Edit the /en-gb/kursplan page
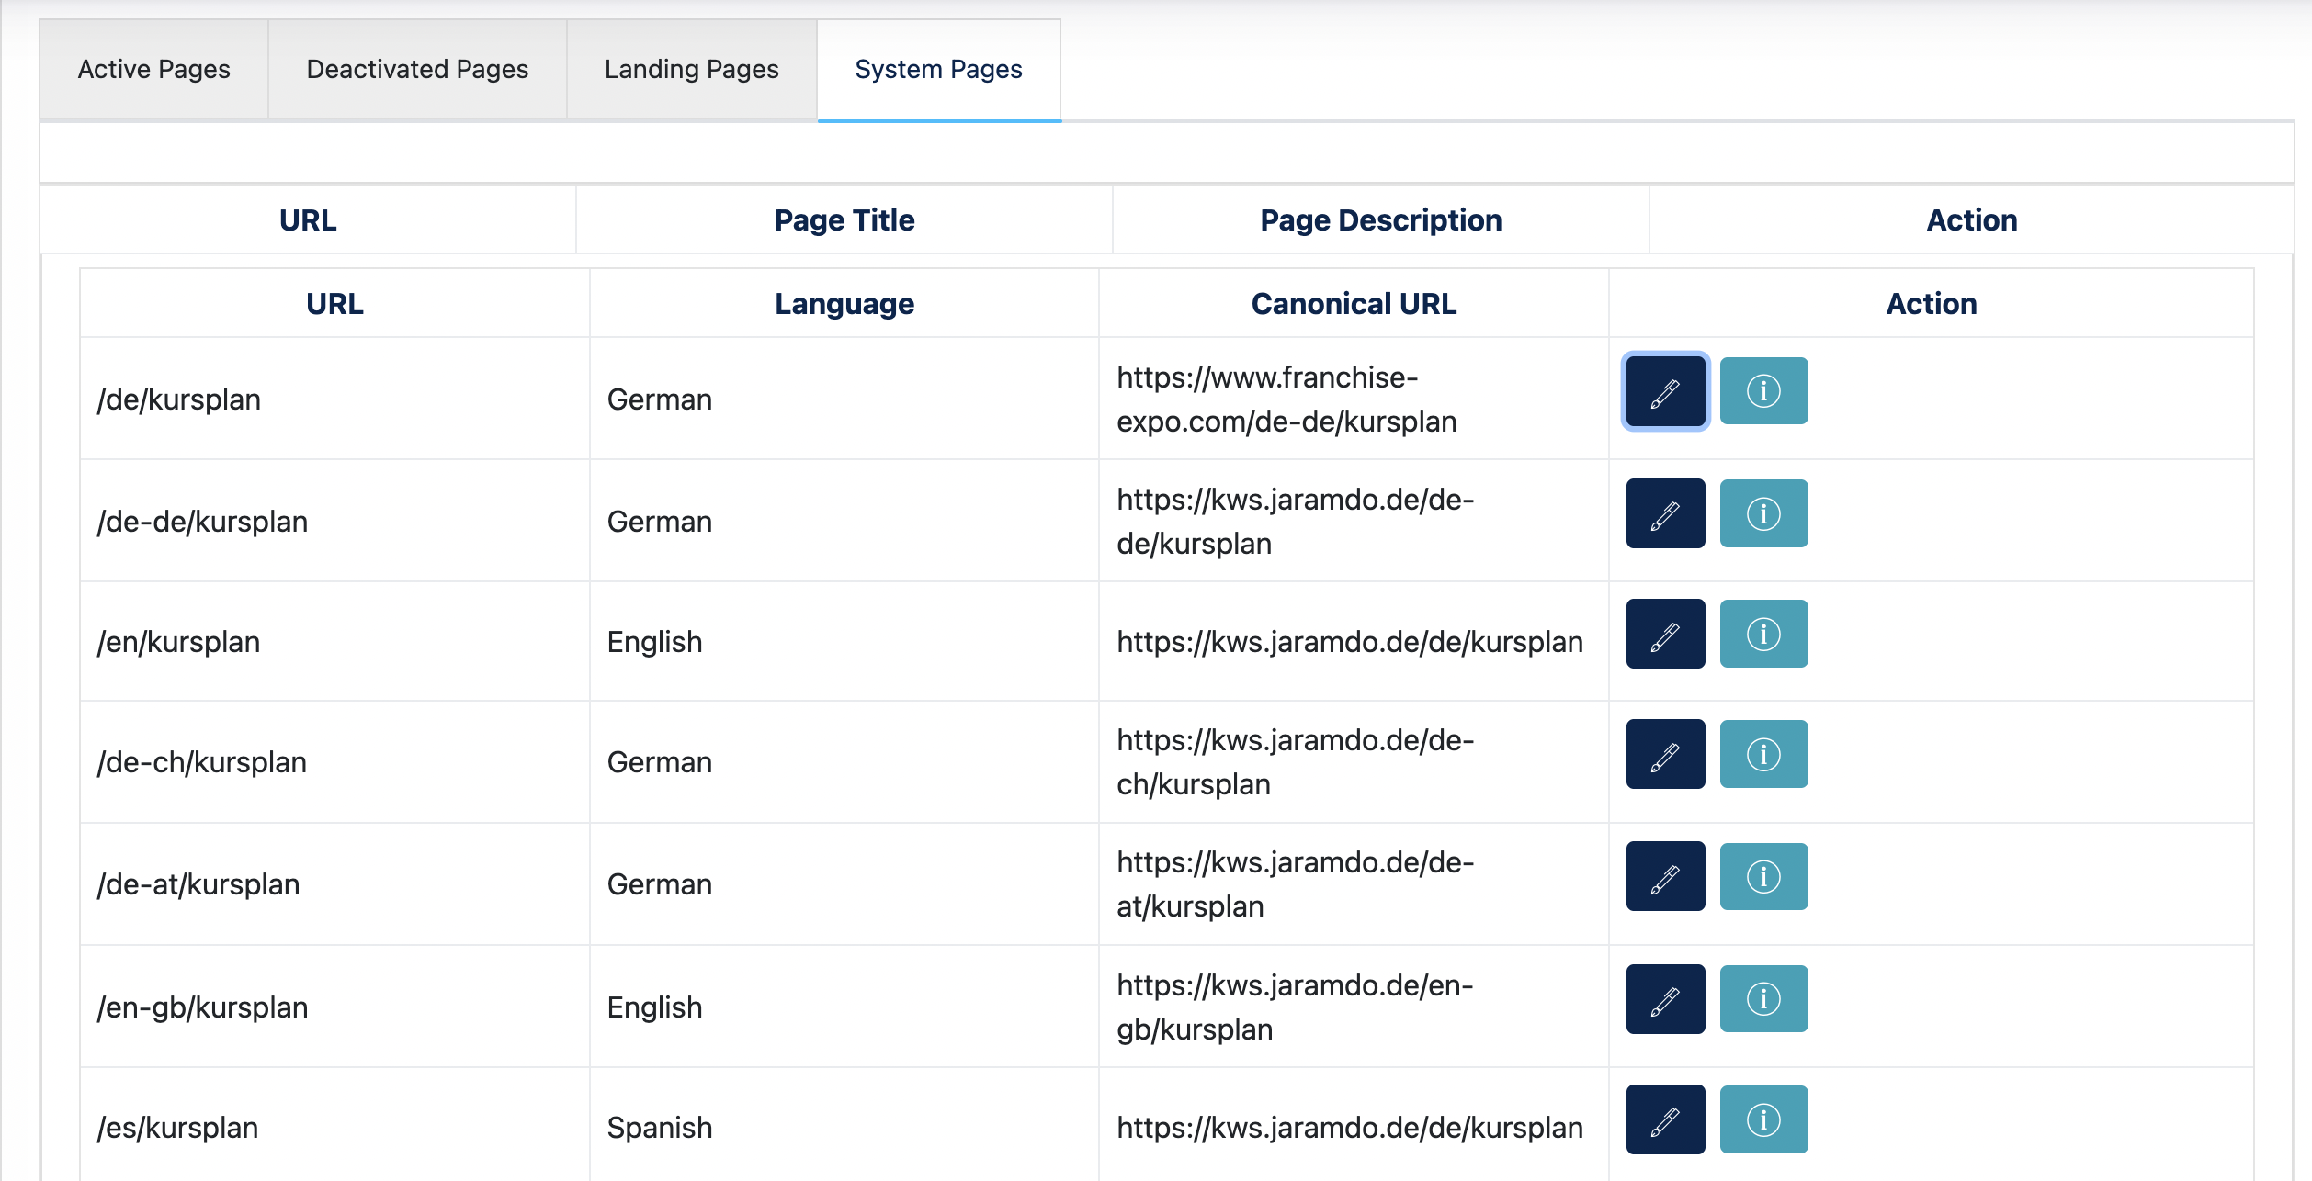The height and width of the screenshot is (1181, 2312). click(1665, 999)
